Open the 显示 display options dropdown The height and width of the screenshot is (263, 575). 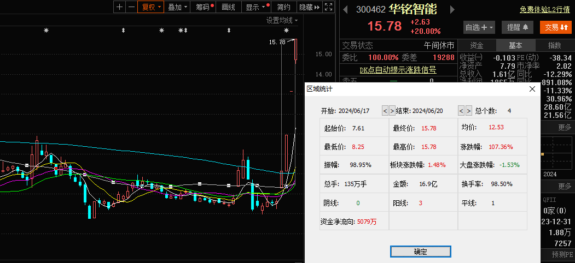pos(257,7)
